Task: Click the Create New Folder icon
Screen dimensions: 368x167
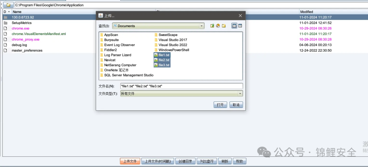Action: click(224, 26)
